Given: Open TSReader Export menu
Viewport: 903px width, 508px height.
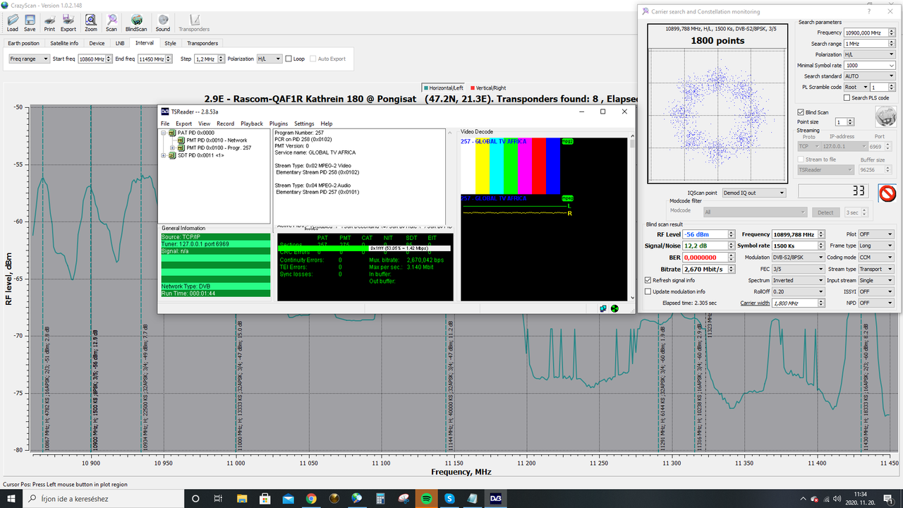Looking at the screenshot, I should 183,123.
